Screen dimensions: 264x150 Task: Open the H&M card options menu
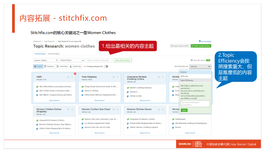(x=72, y=77)
